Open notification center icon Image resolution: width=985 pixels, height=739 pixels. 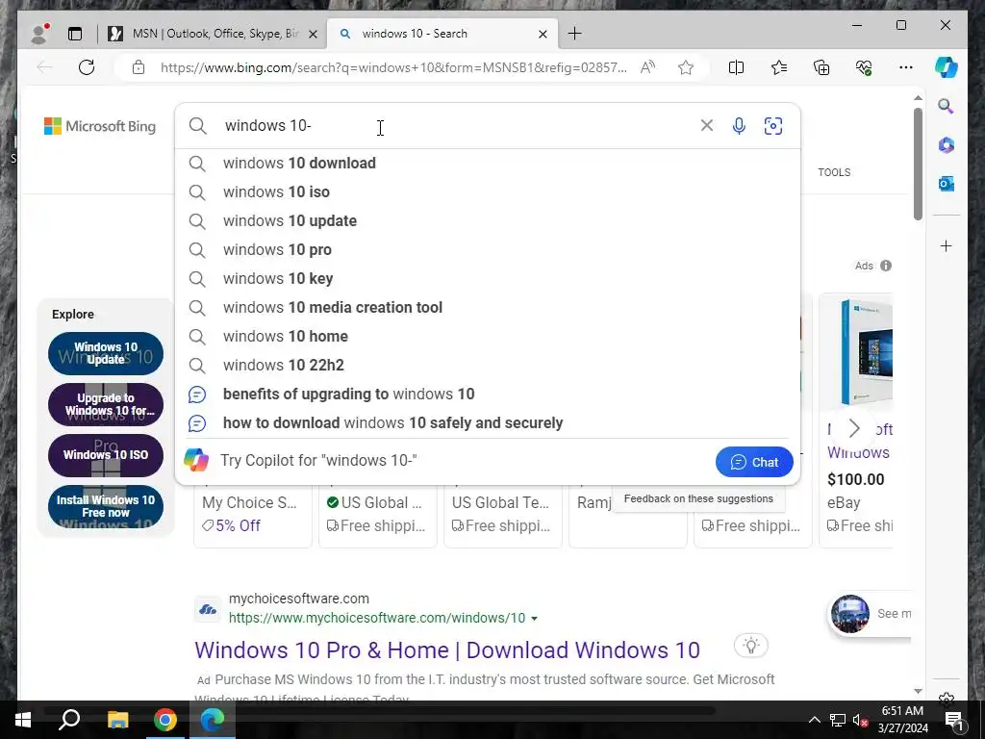coord(954,720)
